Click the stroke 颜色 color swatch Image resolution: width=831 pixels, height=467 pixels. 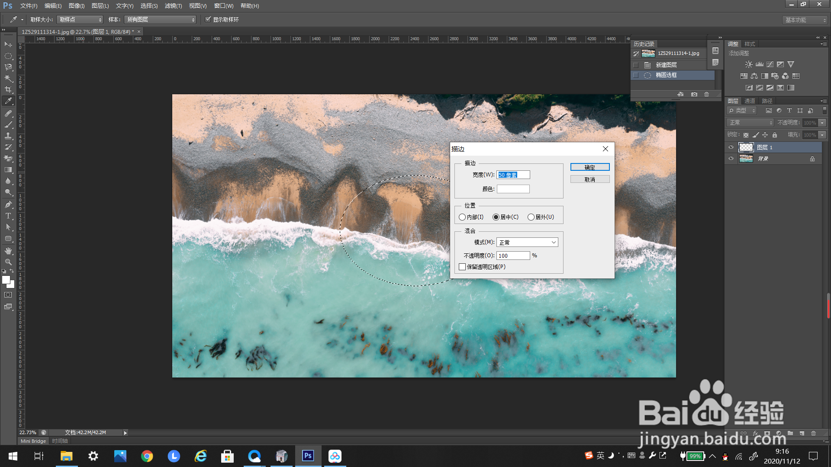click(513, 189)
